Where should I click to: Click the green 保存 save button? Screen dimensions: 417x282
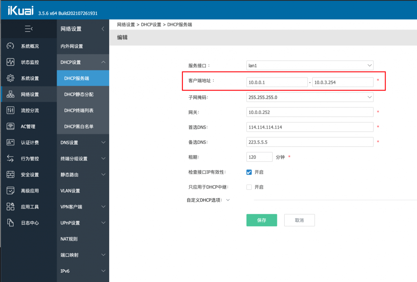coord(261,220)
